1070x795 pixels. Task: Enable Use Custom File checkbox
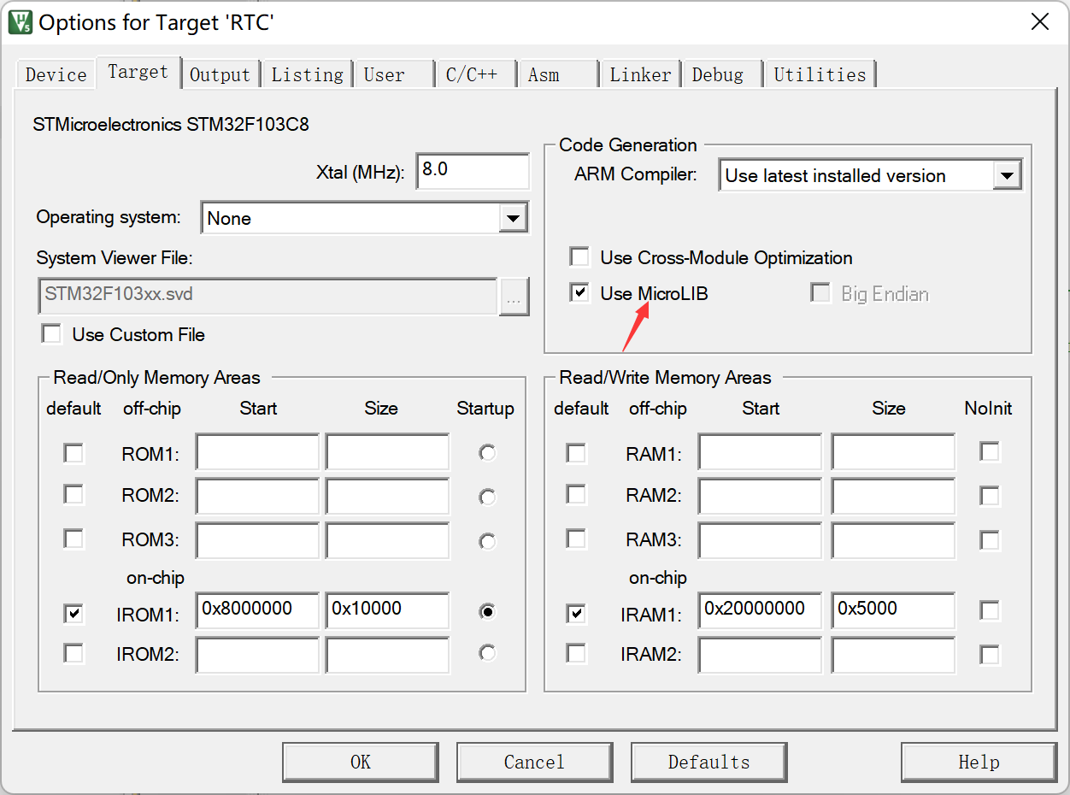pyautogui.click(x=52, y=334)
